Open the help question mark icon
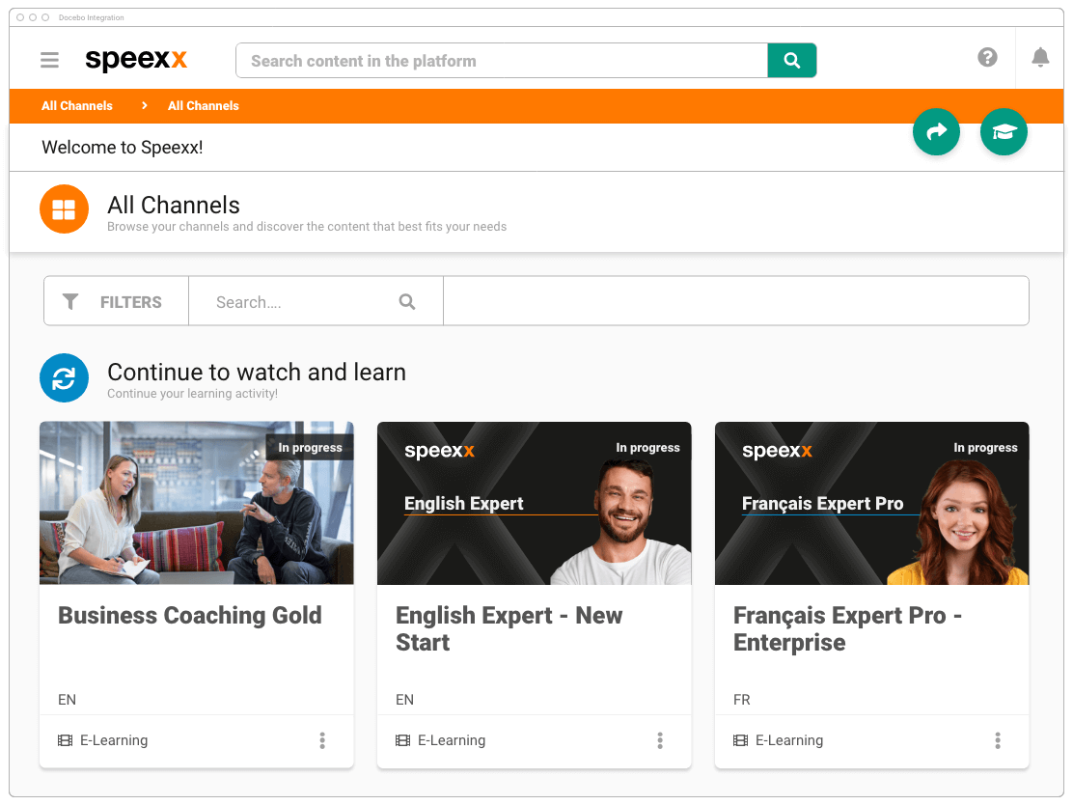 pos(987,58)
